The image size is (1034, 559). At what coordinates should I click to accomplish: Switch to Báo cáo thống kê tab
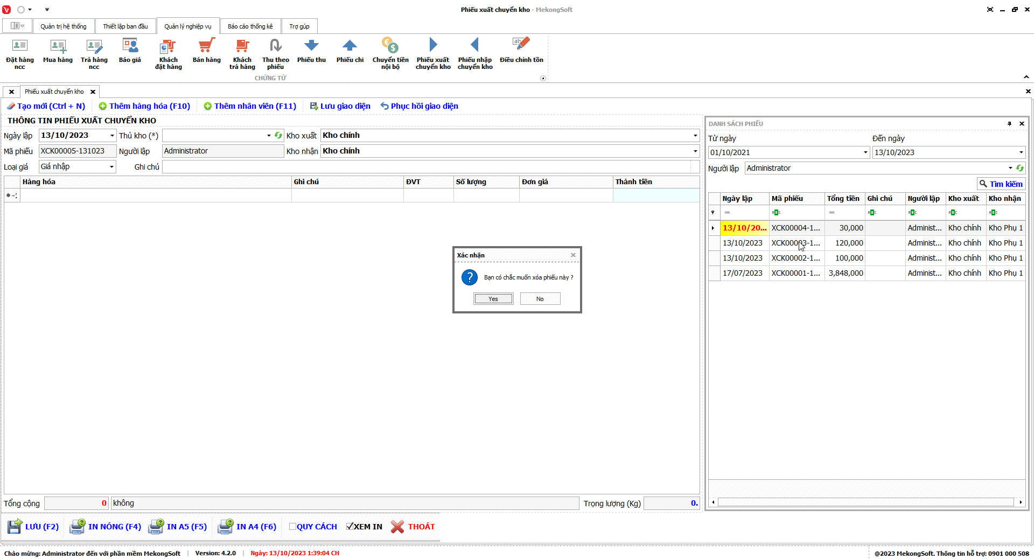(250, 26)
